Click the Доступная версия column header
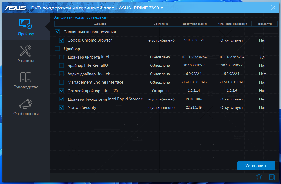 coord(195,24)
